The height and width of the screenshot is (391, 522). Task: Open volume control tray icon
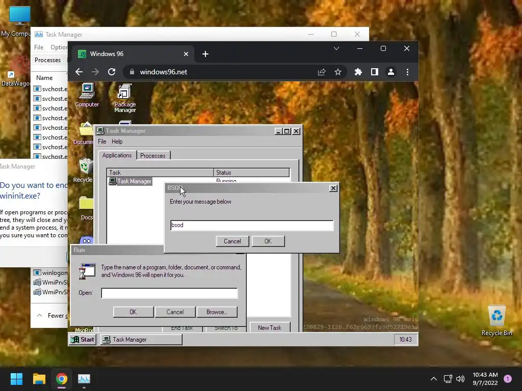coord(460,379)
